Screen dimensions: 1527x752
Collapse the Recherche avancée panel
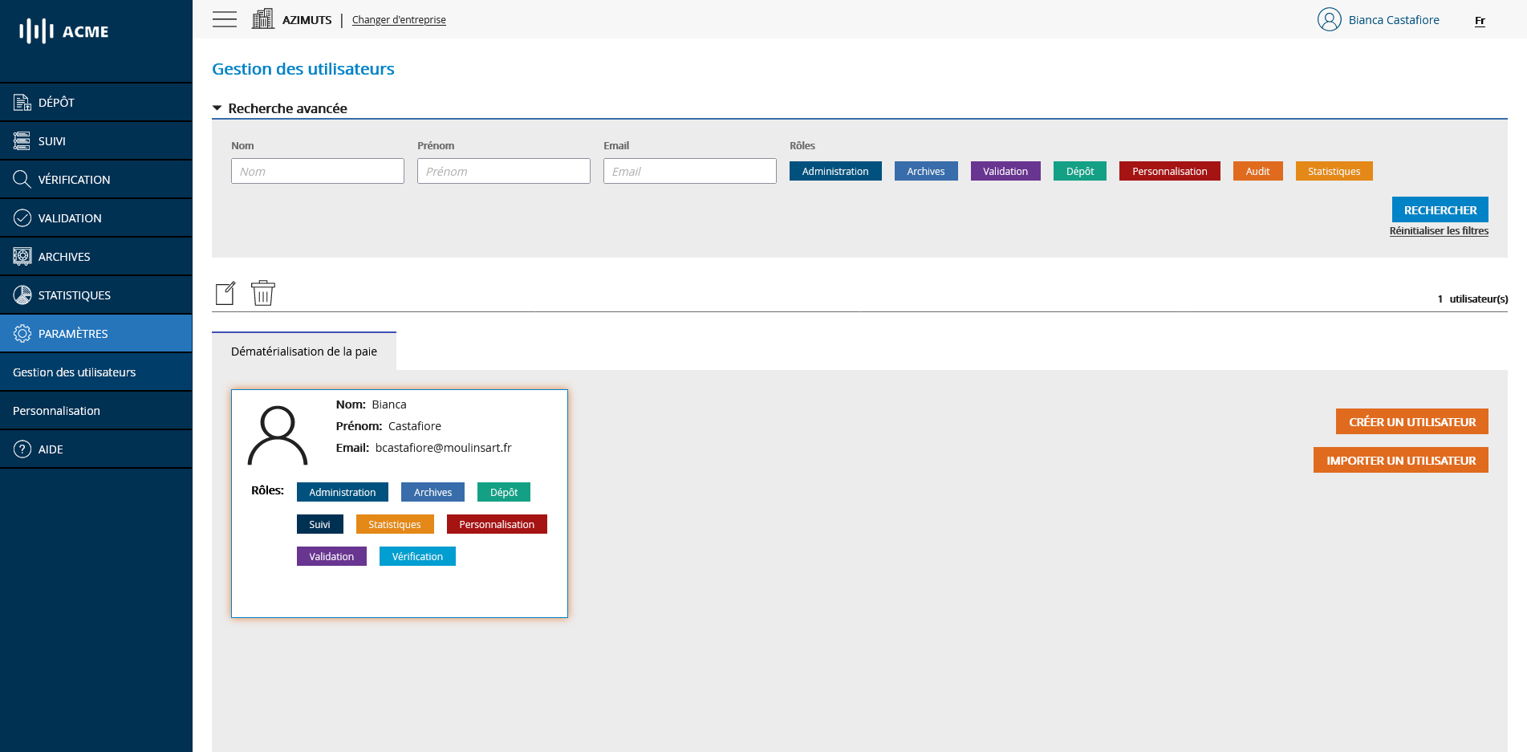pyautogui.click(x=217, y=107)
